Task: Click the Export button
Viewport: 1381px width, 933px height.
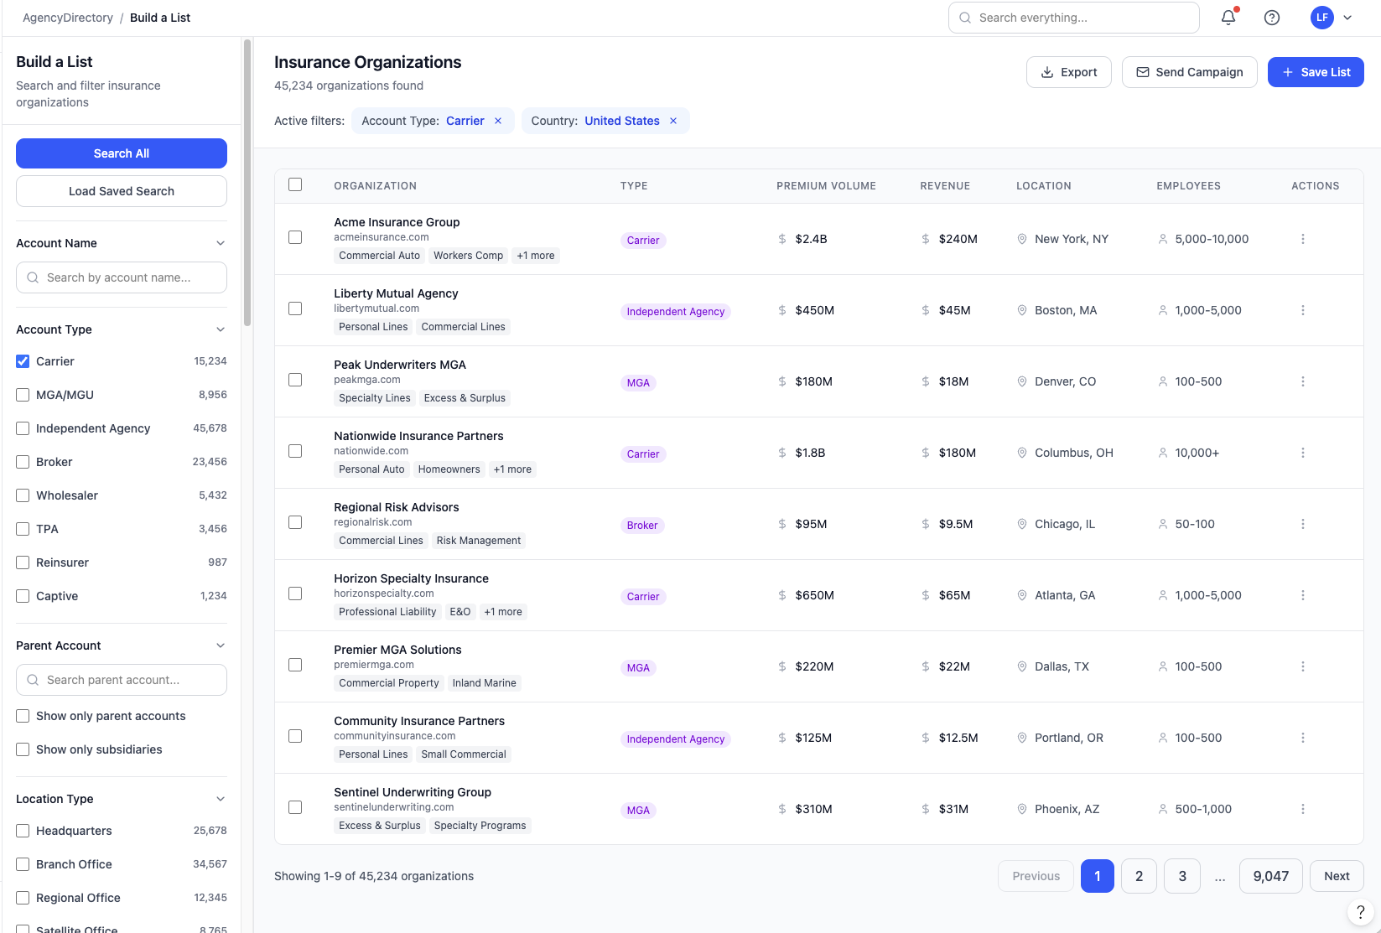Action: 1069,72
